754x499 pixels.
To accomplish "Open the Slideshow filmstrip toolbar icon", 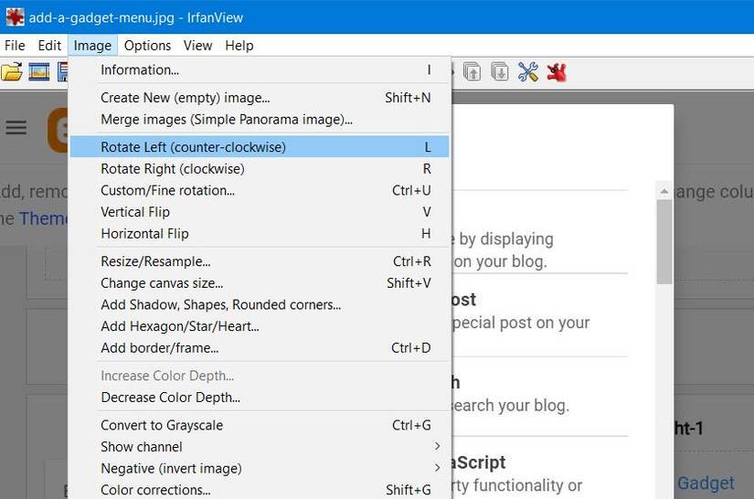I will (39, 72).
